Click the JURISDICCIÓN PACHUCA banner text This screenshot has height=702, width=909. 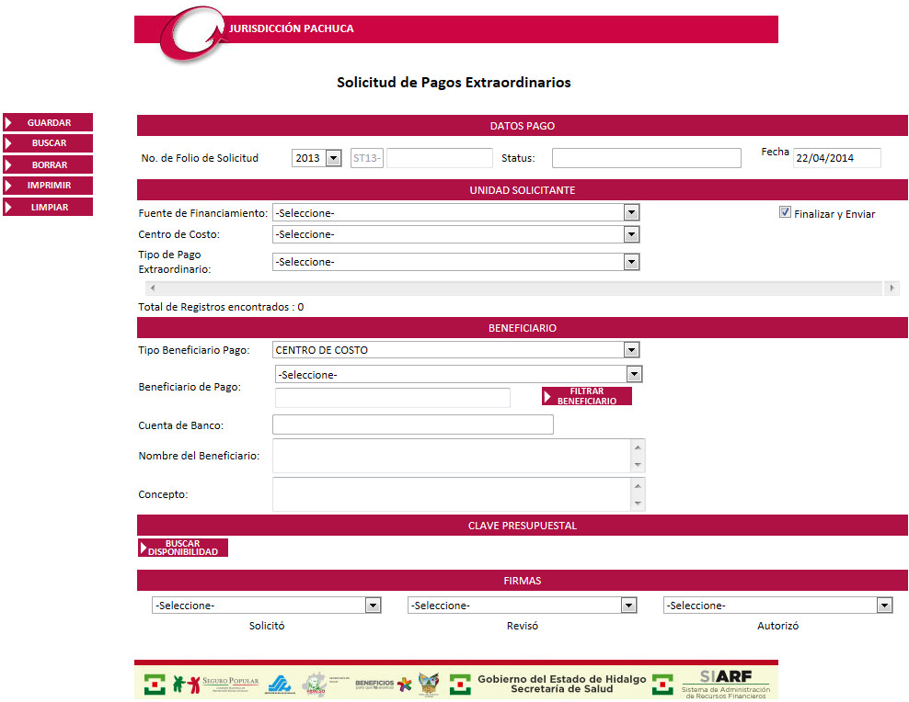pyautogui.click(x=291, y=28)
